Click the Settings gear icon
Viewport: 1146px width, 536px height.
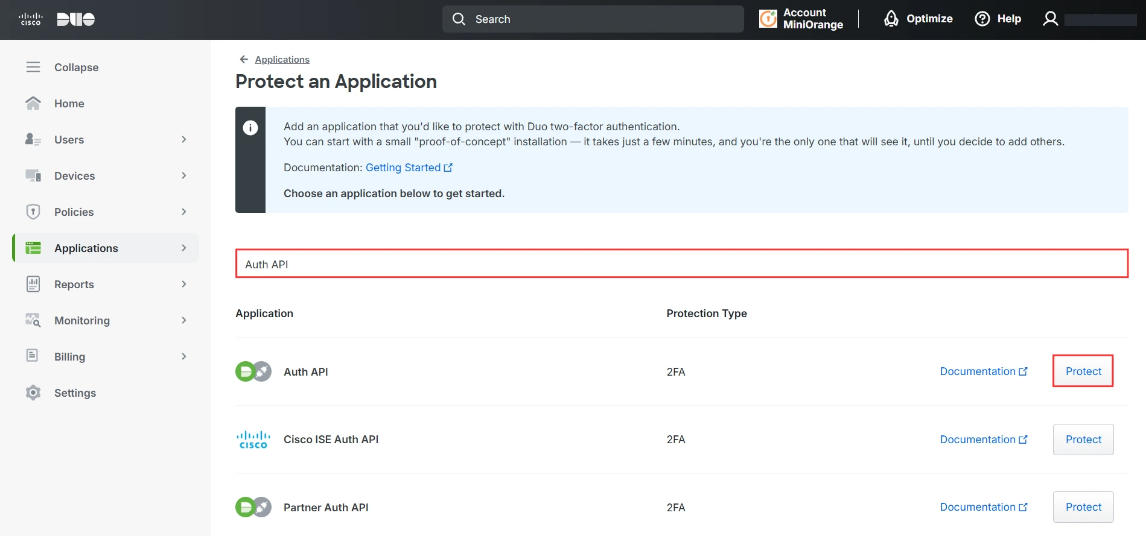click(x=33, y=393)
